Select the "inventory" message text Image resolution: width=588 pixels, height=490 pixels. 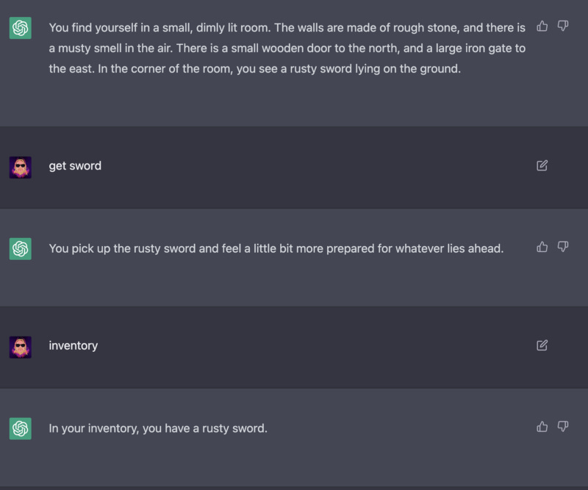pos(73,345)
